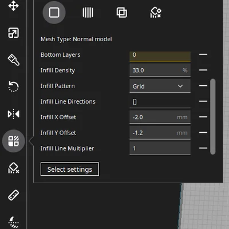Remove the Infill Line Multiplier setting
The height and width of the screenshot is (229, 229).
pyautogui.click(x=203, y=148)
